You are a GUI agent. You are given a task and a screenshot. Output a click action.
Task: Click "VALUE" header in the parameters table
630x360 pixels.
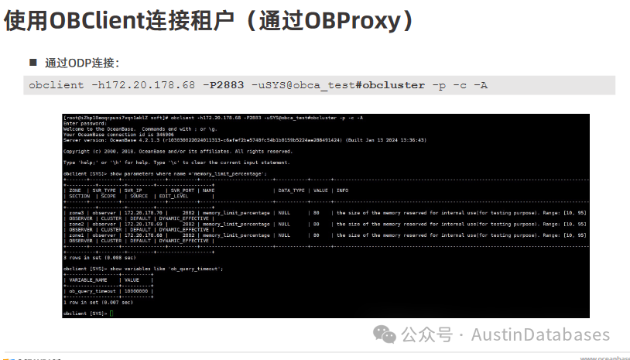pyautogui.click(x=320, y=190)
